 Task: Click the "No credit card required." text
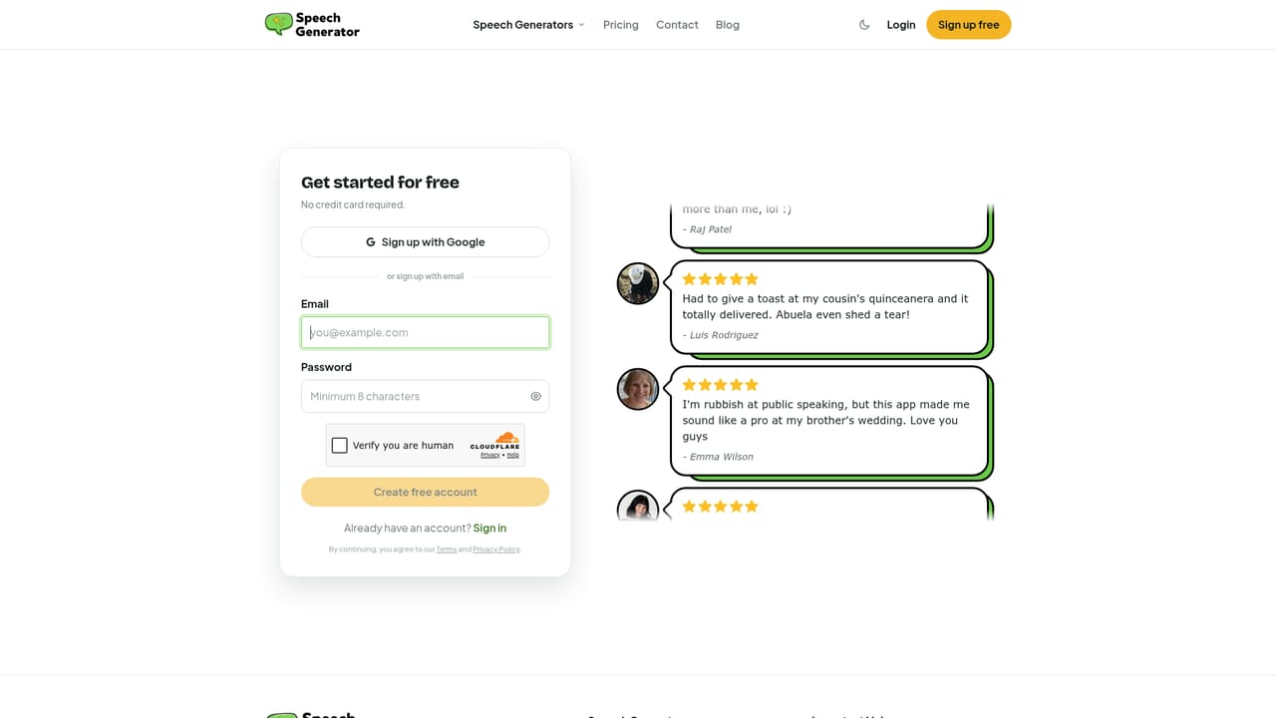click(x=353, y=204)
